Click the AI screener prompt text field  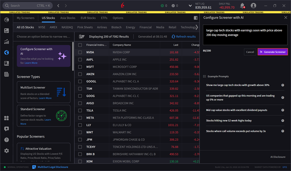pyautogui.click(x=245, y=35)
